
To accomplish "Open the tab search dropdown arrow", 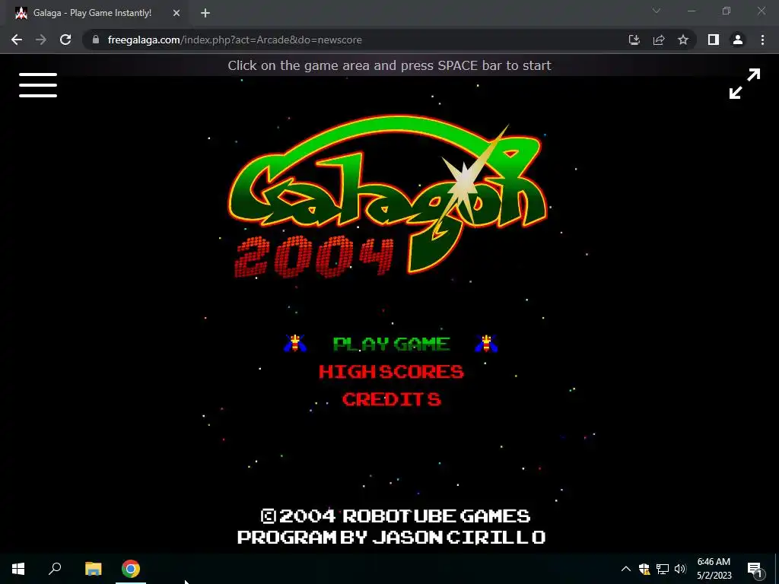I will tap(657, 11).
